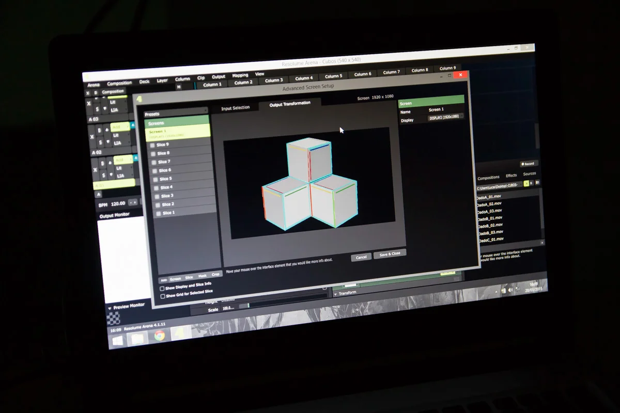Viewport: 620px width, 413px height.
Task: Tick the Slice 4 checkbox
Action: [156, 188]
